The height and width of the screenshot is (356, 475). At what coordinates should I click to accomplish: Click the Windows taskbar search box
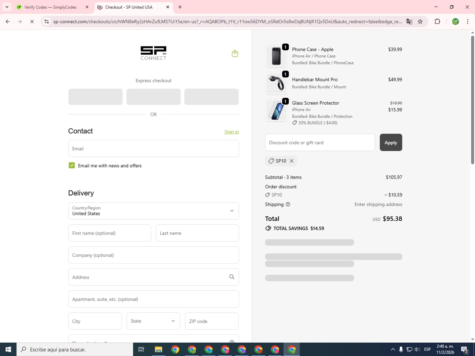(x=75, y=349)
